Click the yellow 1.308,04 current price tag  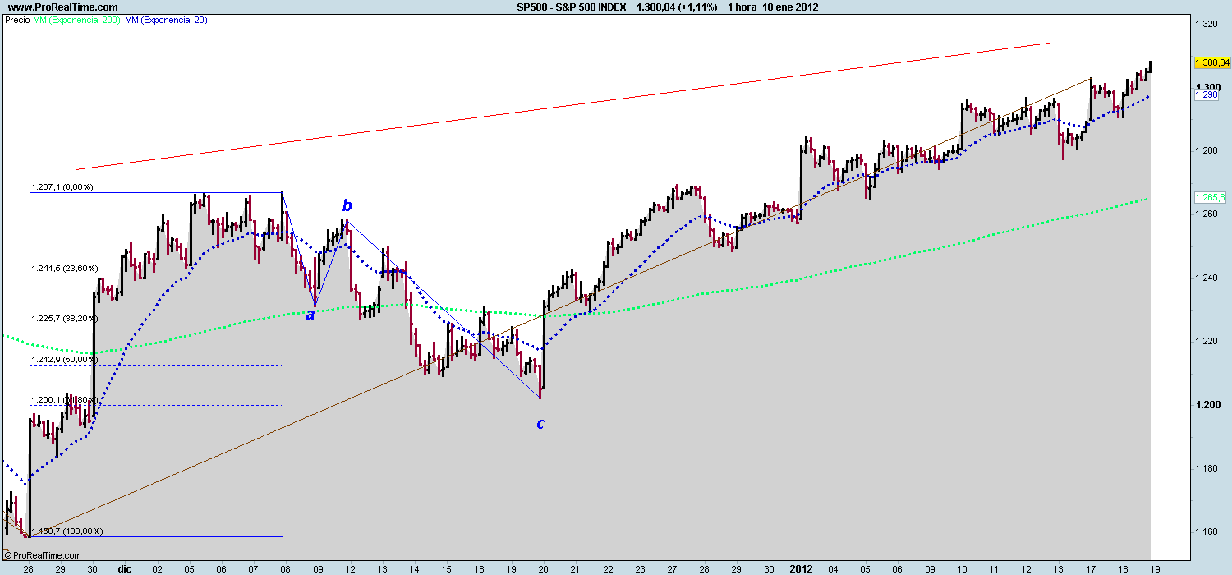click(x=1211, y=62)
